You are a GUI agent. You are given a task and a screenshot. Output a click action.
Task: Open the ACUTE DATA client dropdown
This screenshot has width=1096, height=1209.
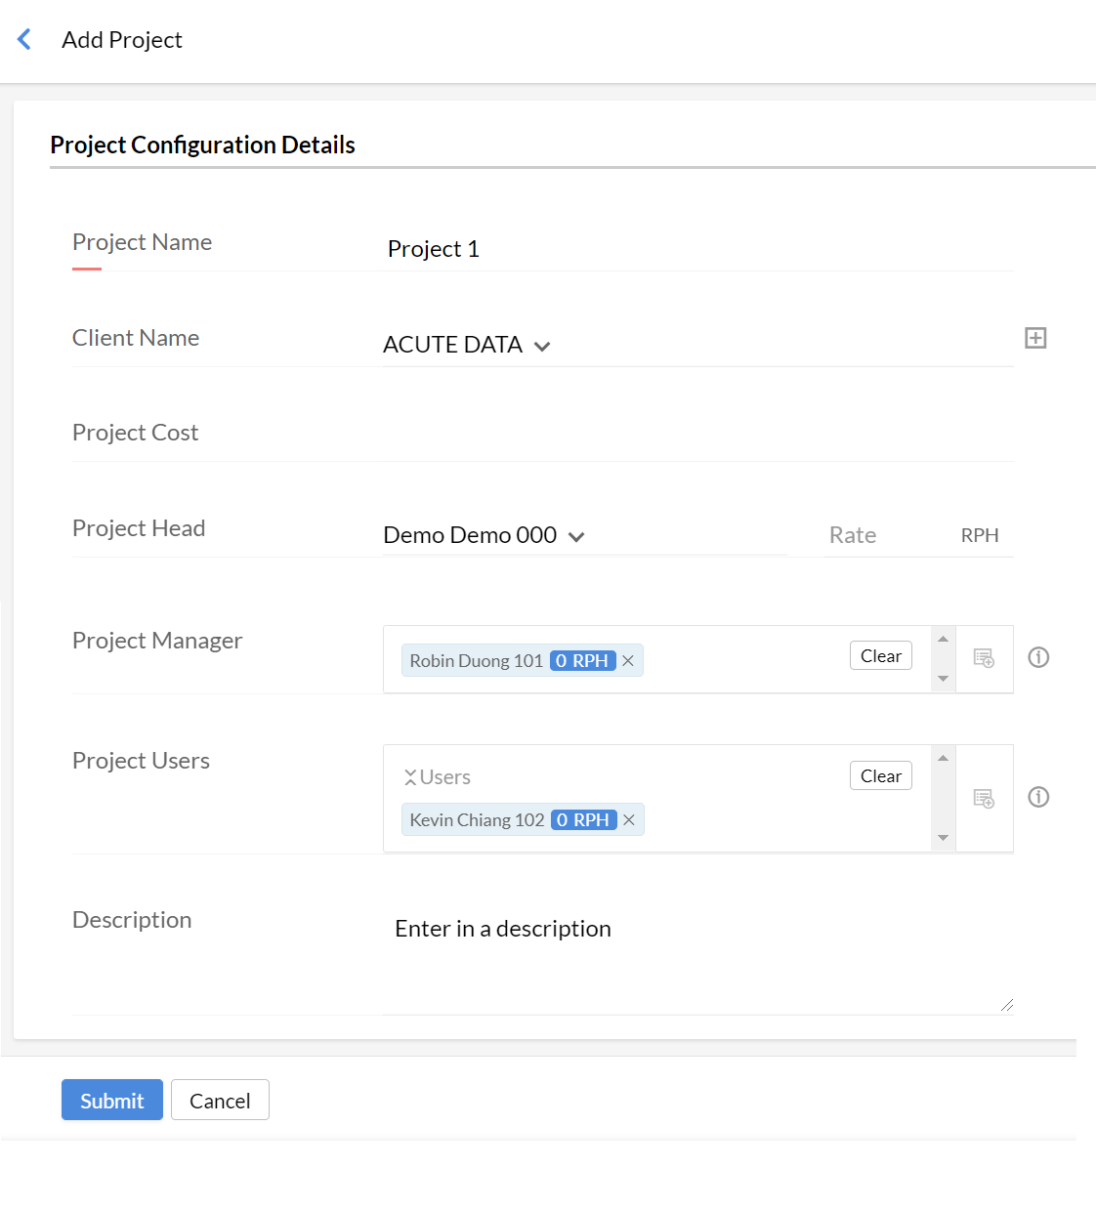[467, 345]
